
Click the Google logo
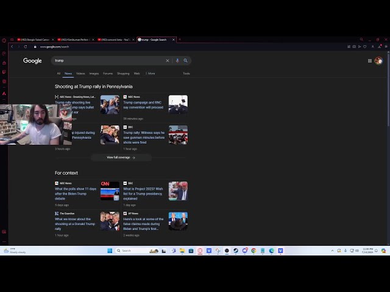(32, 61)
